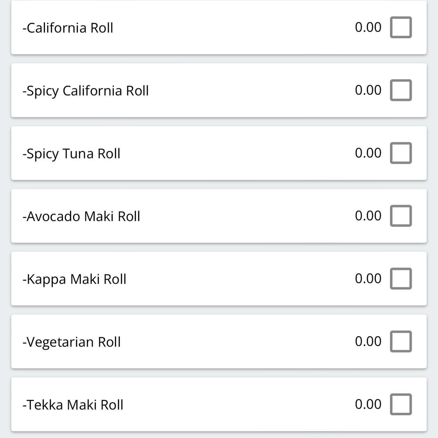The width and height of the screenshot is (438, 438).
Task: Tap the -Spicy Tuna Roll label
Action: point(71,154)
